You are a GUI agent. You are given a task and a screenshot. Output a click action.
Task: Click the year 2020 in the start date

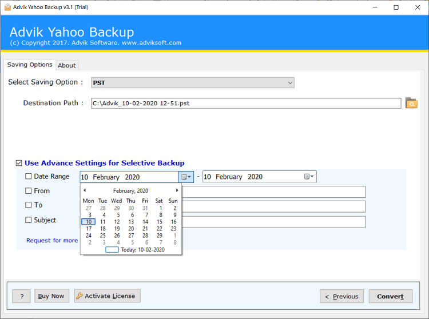pos(132,177)
